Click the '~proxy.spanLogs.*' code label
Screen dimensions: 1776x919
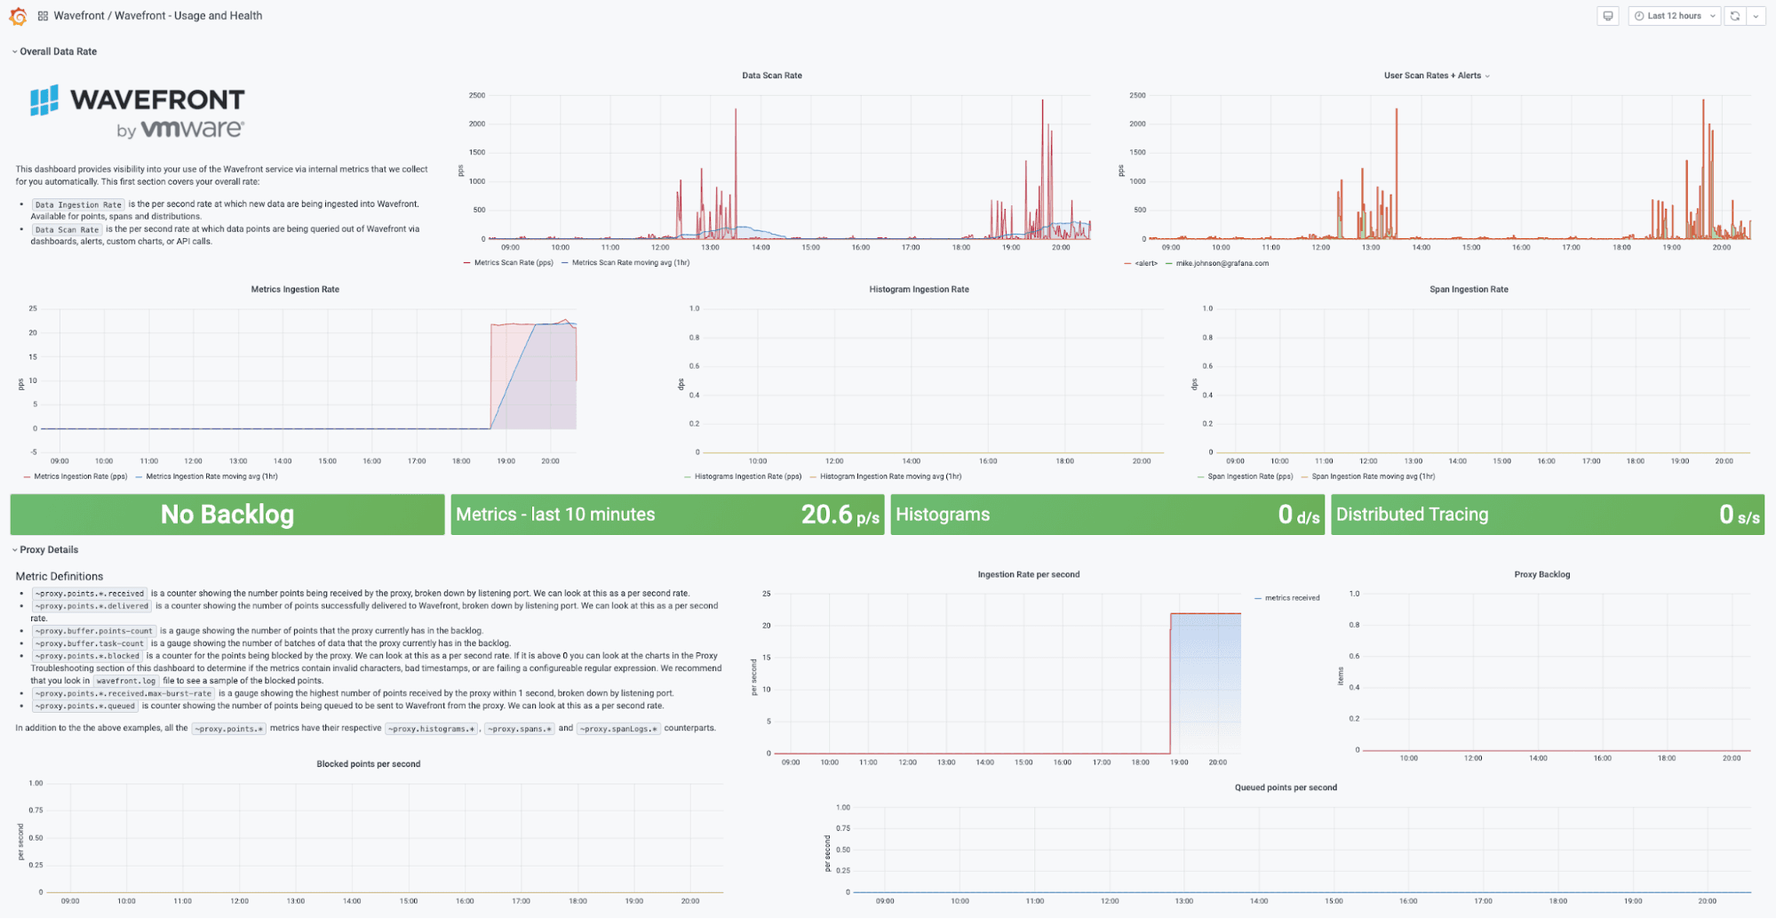coord(619,729)
